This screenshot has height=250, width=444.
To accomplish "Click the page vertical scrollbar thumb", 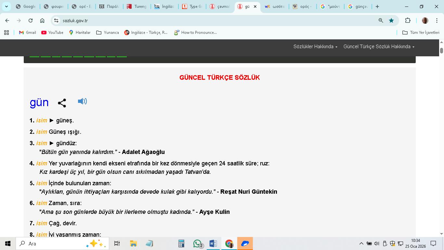I will point(441,50).
